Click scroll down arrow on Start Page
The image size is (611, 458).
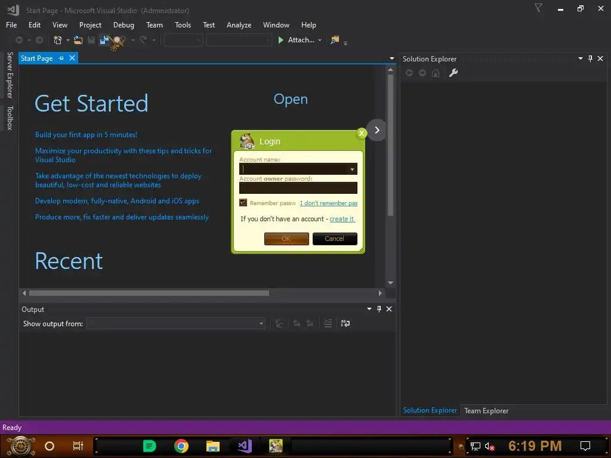click(390, 283)
